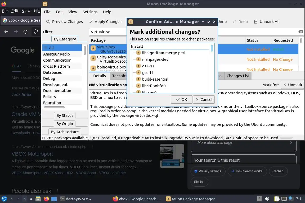Screen dimensions: 305x203
Task: Click the build-essential package icon
Action: coord(138,79)
